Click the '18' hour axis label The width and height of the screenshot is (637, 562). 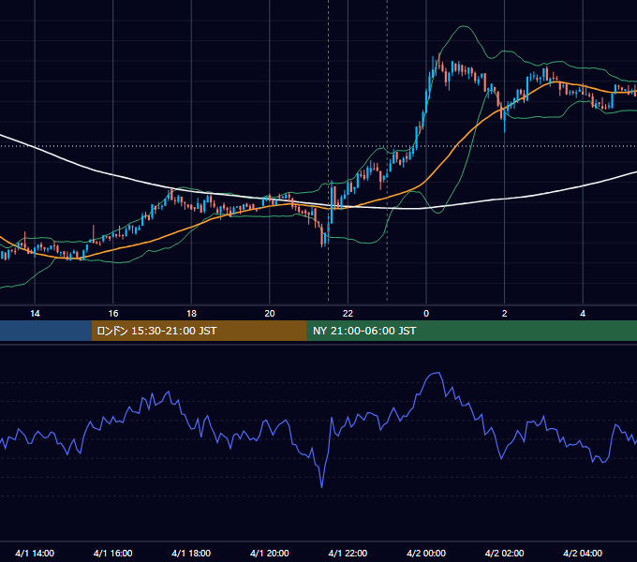(x=191, y=314)
